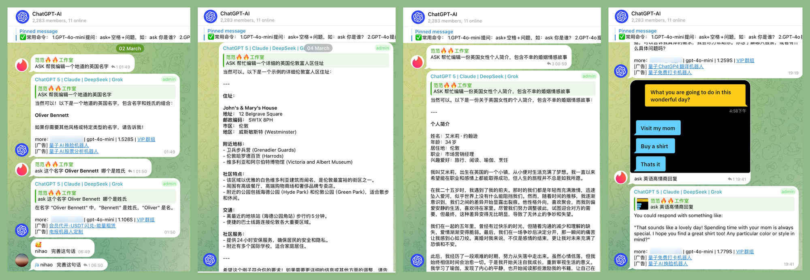
Task: Click 会员代开-USDT闪兑-能量租赁 link
Action: tap(82, 226)
